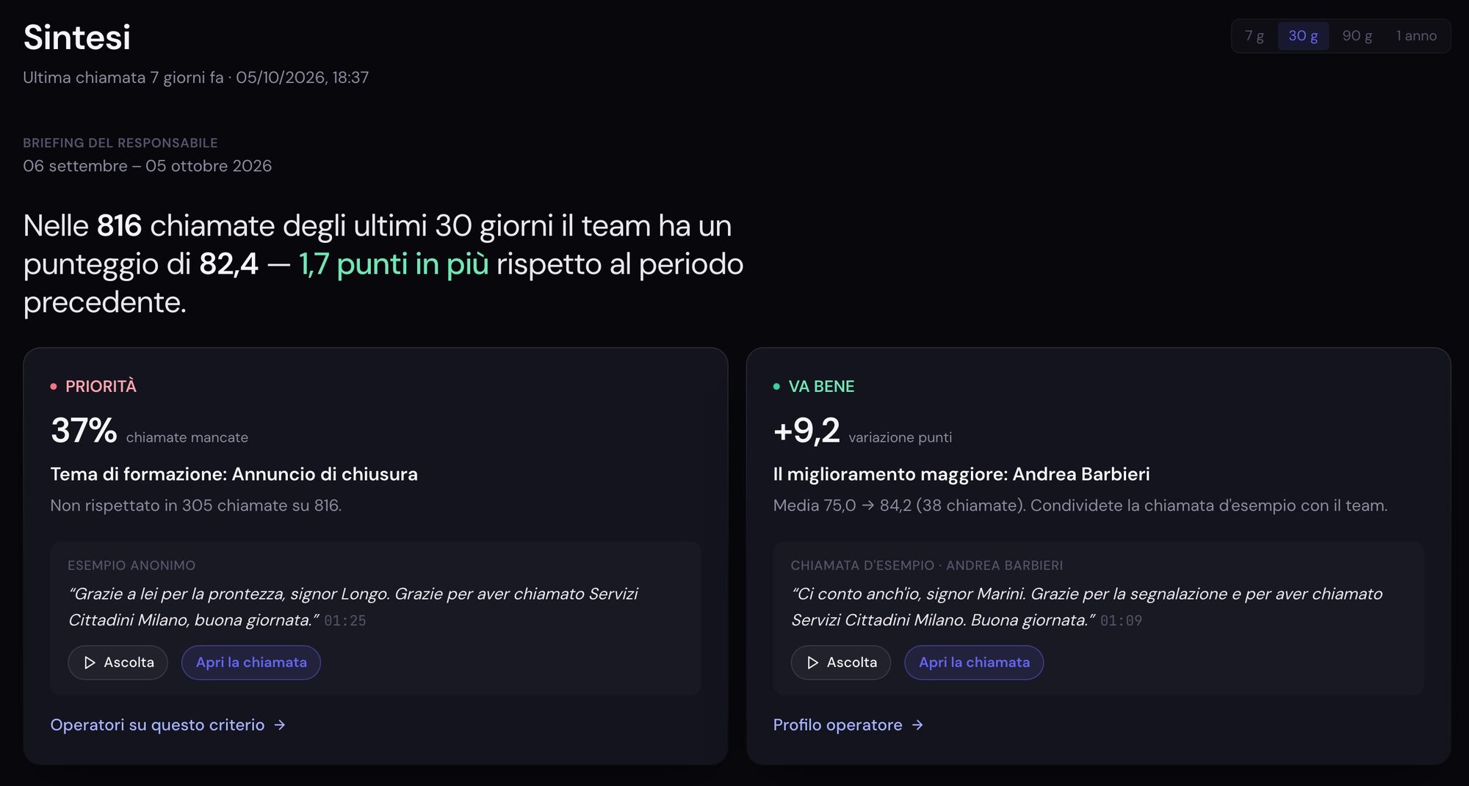Screen dimensions: 1469x786
Task: Click the date range '06 settembre – 05 ottobre 2026'
Action: click(x=147, y=166)
